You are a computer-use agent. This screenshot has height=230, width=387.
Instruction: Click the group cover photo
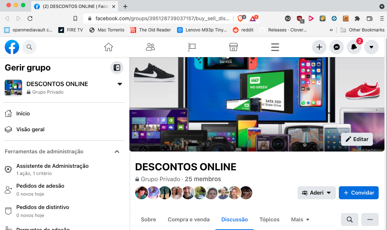click(x=257, y=104)
